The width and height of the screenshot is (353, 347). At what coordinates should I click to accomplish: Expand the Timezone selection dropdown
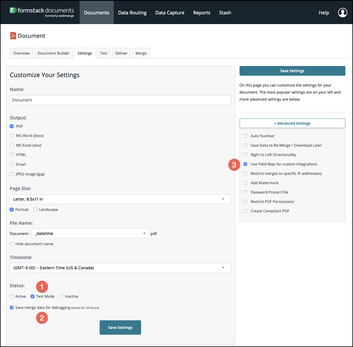coord(120,268)
